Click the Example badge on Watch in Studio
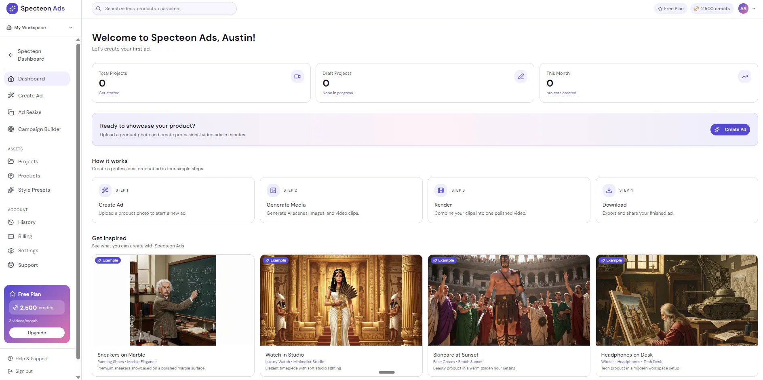The width and height of the screenshot is (763, 380). point(276,261)
